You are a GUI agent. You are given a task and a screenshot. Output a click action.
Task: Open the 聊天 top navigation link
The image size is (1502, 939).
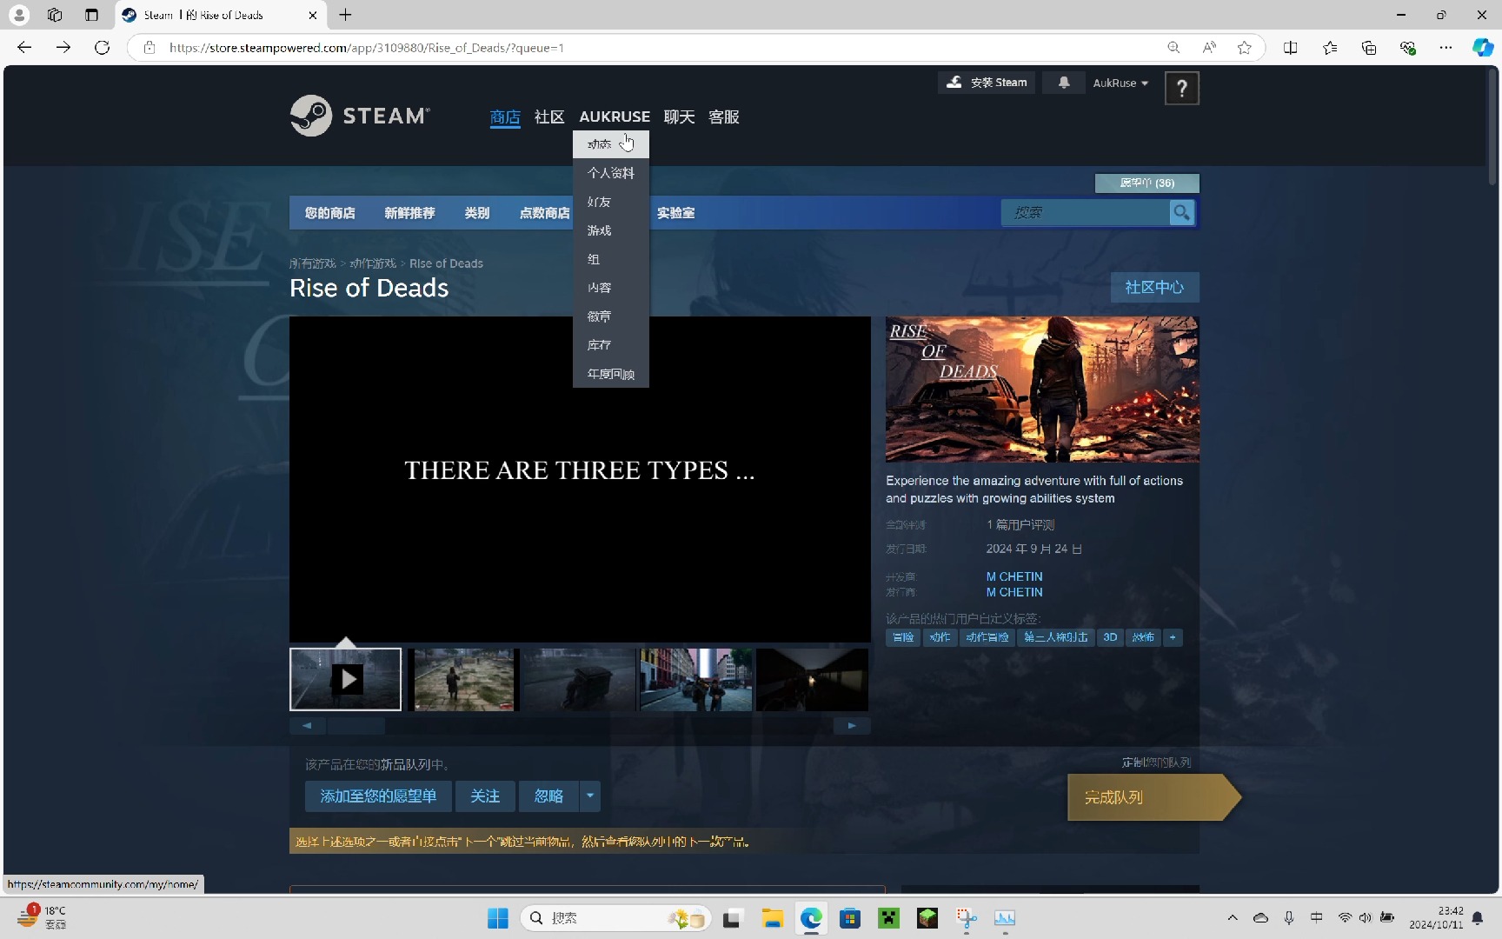point(679,117)
